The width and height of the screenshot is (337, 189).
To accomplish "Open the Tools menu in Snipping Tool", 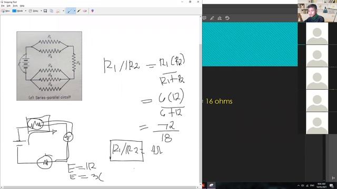I will point(15,6).
